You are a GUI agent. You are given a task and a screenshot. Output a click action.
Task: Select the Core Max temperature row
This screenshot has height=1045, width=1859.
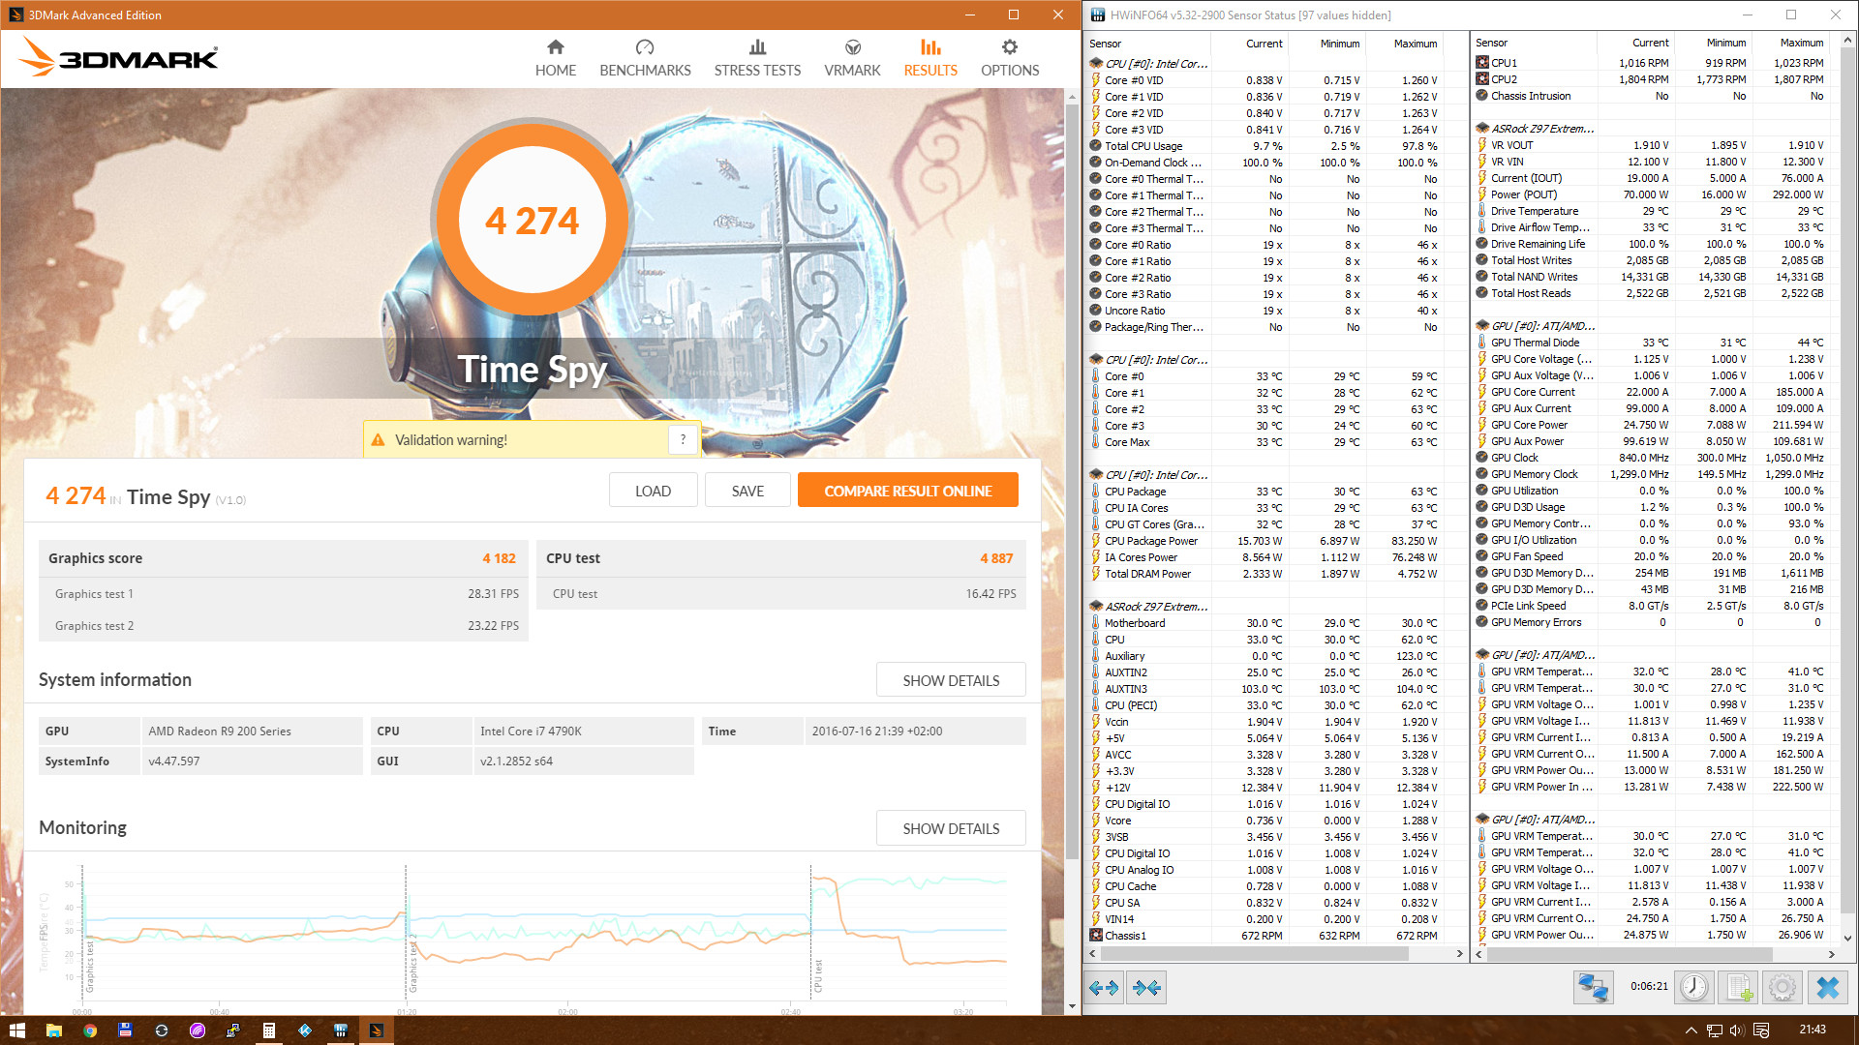coord(1264,442)
